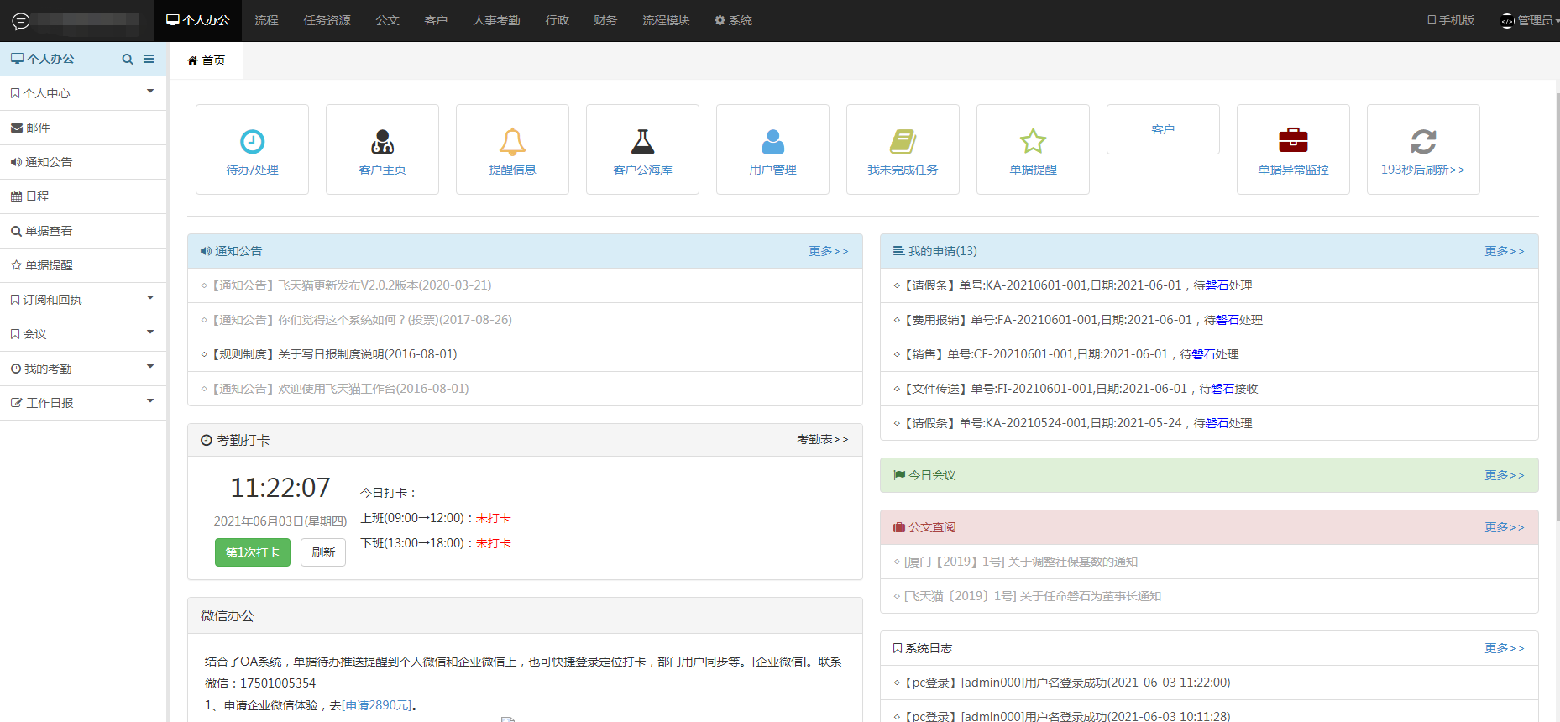Open the 待办/处理 clock icon tile
This screenshot has height=722, width=1560.
pyautogui.click(x=252, y=143)
